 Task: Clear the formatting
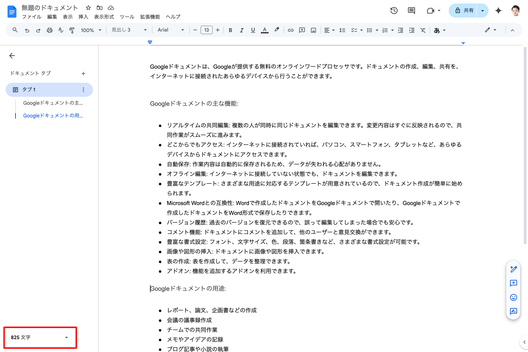pyautogui.click(x=423, y=30)
